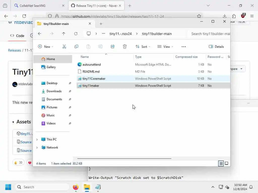Select the autounattend file

click(x=153, y=65)
